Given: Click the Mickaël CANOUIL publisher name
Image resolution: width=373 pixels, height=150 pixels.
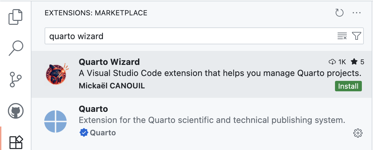Looking at the screenshot, I should [x=112, y=86].
